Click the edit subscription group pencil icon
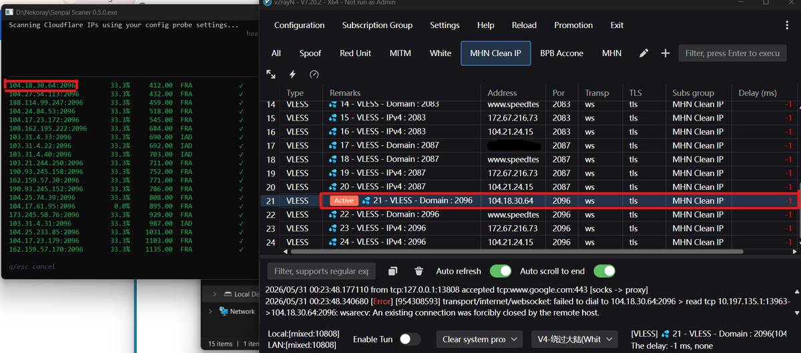This screenshot has width=801, height=353. tap(643, 53)
